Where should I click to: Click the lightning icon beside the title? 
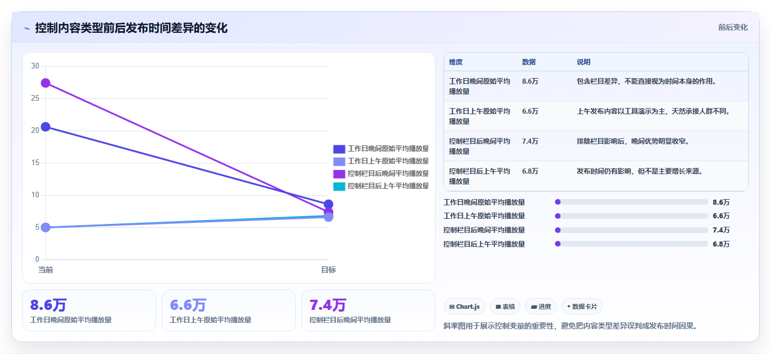(x=27, y=28)
